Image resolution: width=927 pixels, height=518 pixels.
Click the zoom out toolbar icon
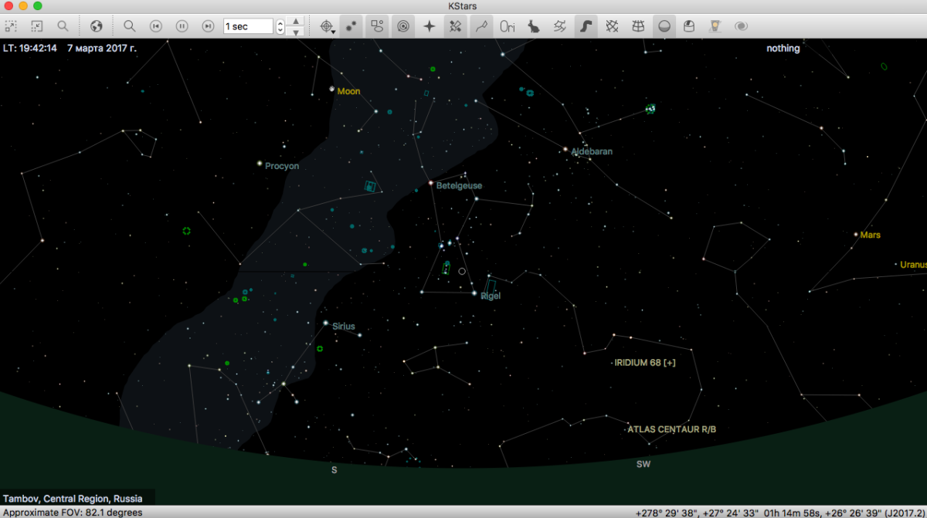pos(36,26)
